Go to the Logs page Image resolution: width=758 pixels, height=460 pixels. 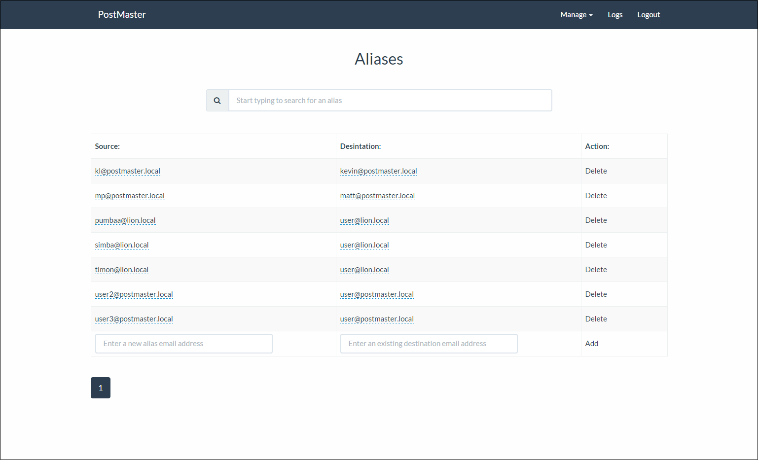[x=614, y=15]
